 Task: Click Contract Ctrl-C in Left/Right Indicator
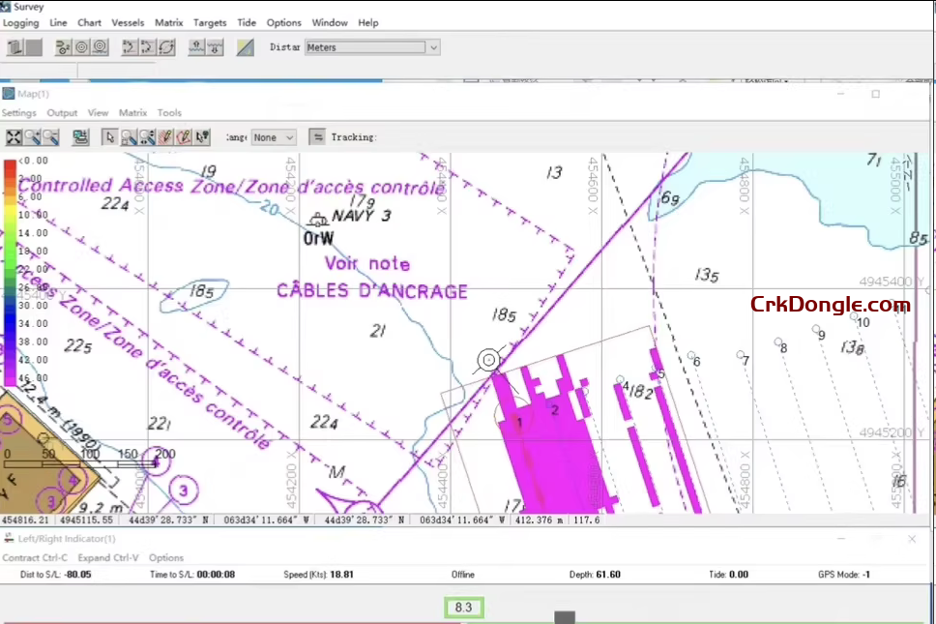pos(35,558)
